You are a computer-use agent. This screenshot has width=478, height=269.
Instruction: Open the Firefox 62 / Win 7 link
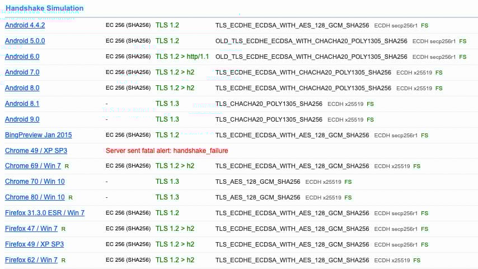[x=31, y=260]
